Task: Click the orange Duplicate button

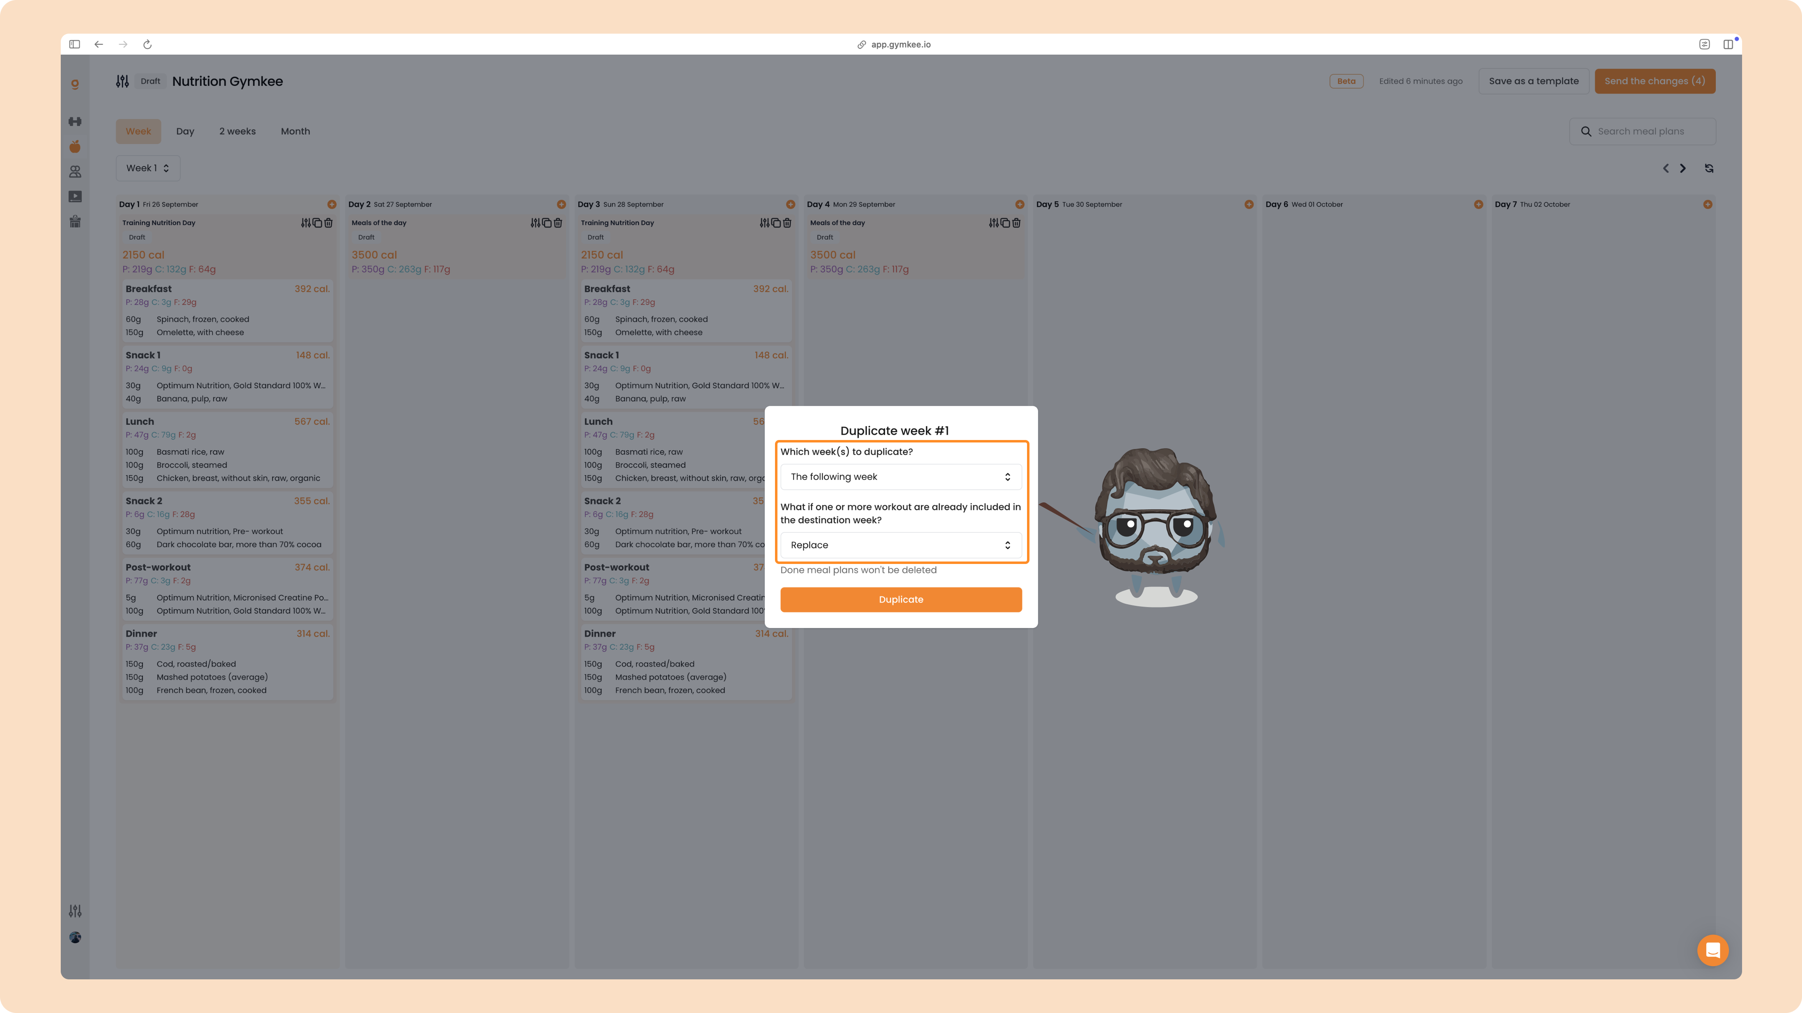Action: pos(901,600)
